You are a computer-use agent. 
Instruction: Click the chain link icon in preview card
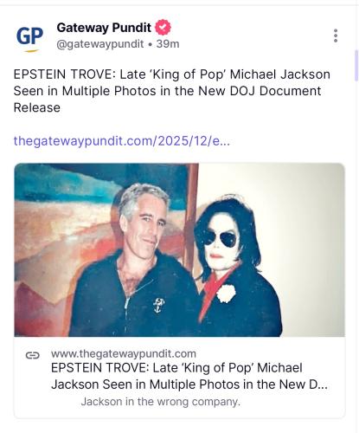(x=33, y=355)
